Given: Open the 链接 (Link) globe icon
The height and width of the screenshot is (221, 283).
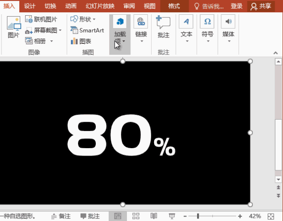Looking at the screenshot, I should [x=141, y=22].
